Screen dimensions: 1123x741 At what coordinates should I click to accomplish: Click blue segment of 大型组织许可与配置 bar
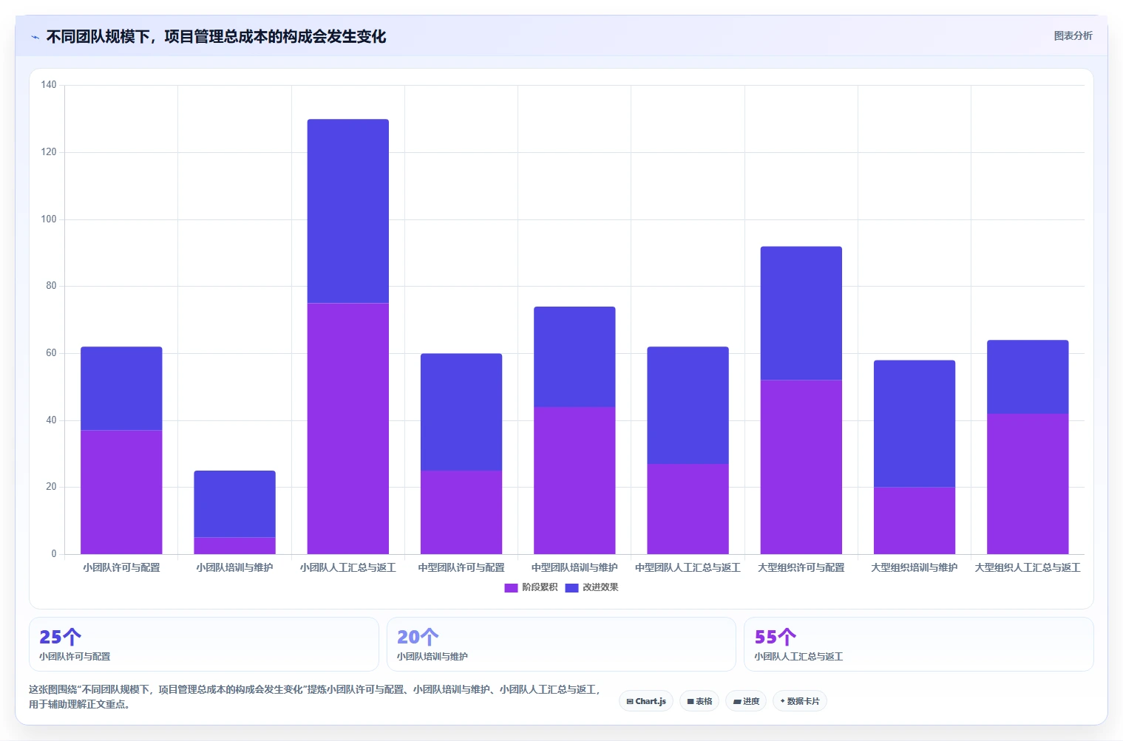[x=801, y=313]
